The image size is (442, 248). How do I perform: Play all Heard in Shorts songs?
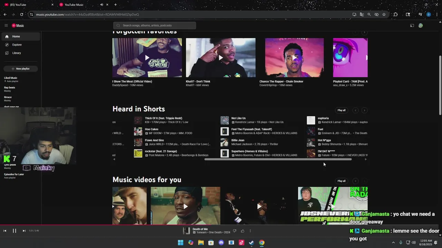point(342,110)
